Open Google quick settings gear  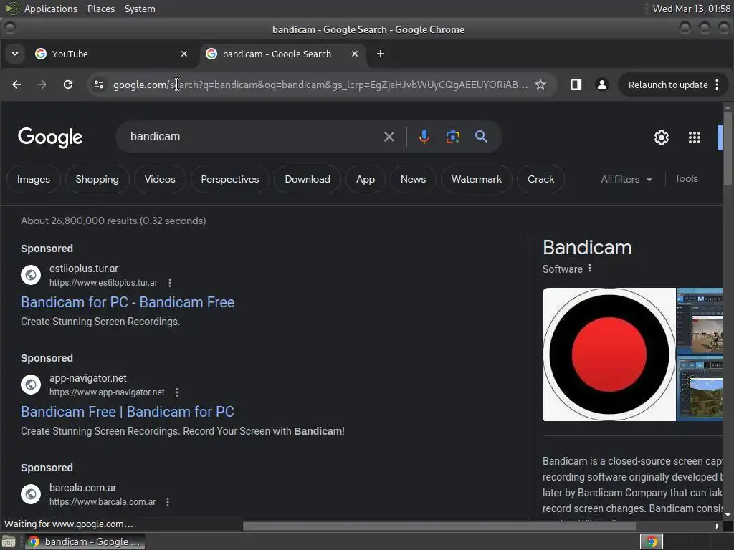(x=662, y=137)
